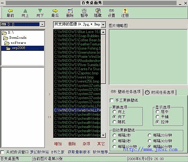
Task: Click the red 其它 button
Action: coord(101,144)
